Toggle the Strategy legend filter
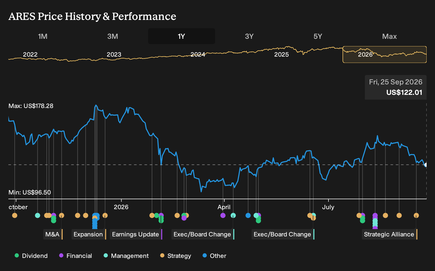435x271 pixels. [x=176, y=256]
